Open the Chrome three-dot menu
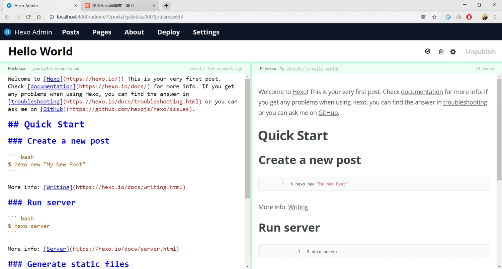Viewport: 502px width, 269px height. (x=495, y=17)
